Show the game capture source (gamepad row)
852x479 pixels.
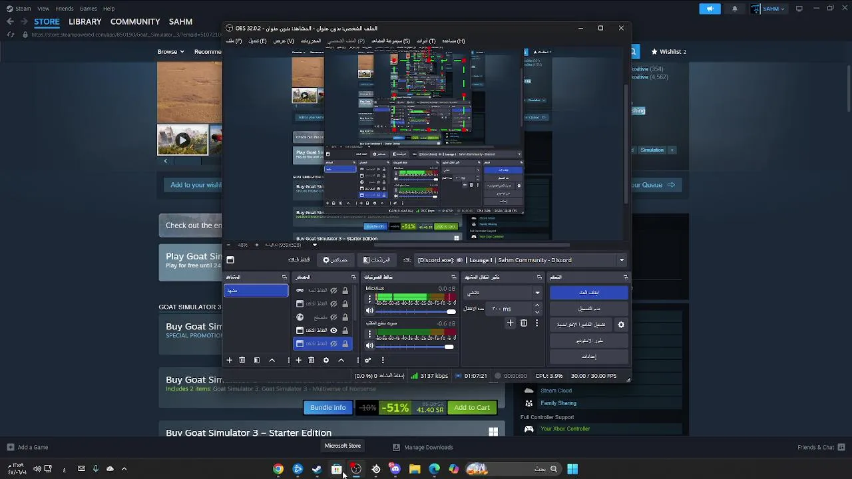[333, 291]
